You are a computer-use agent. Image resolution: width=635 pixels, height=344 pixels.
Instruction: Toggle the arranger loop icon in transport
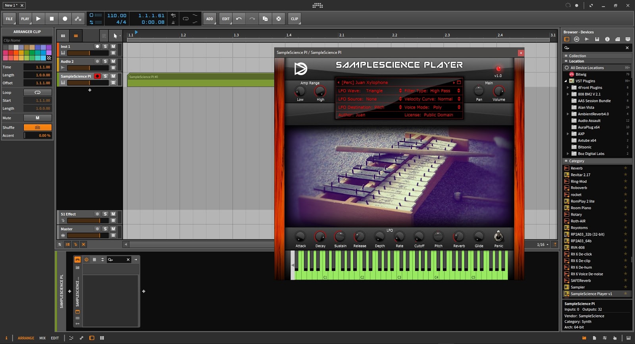185,19
